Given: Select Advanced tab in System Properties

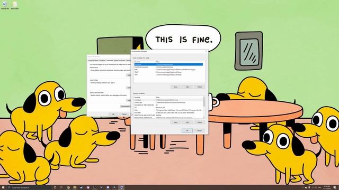Looking at the screenshot, I should click(x=110, y=61).
